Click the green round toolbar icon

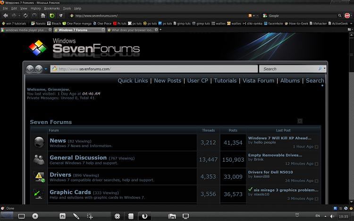pyautogui.click(x=52, y=16)
